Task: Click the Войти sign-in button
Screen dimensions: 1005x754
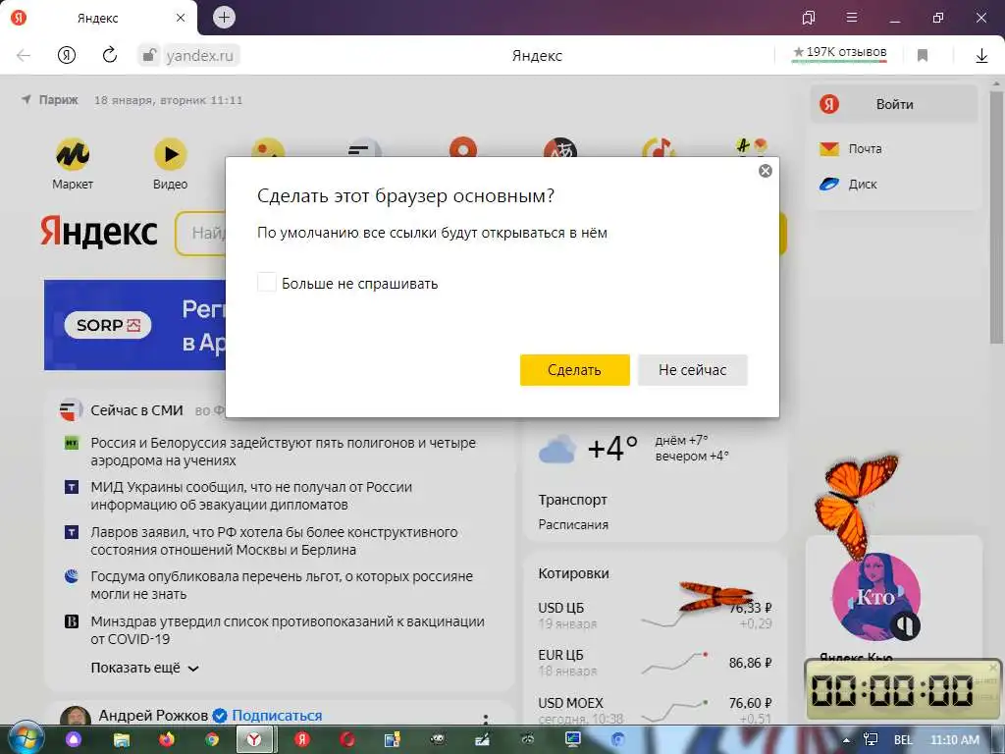Action: coord(894,104)
